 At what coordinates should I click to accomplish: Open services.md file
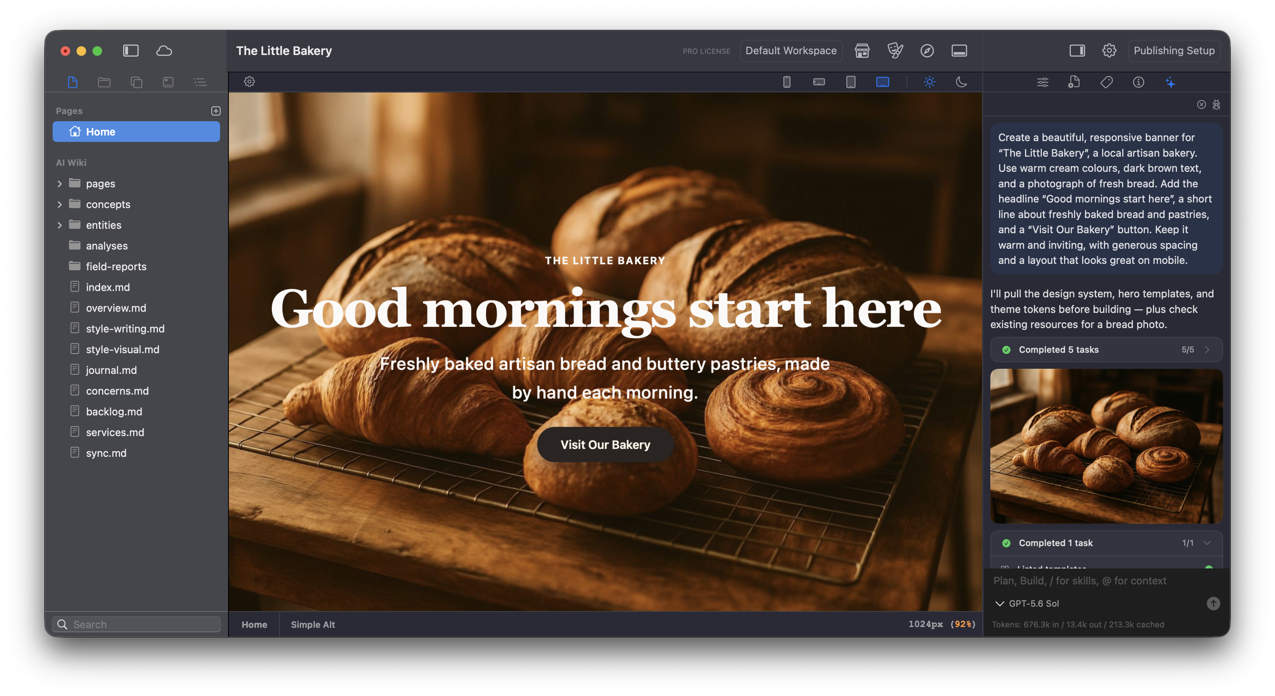coord(115,433)
